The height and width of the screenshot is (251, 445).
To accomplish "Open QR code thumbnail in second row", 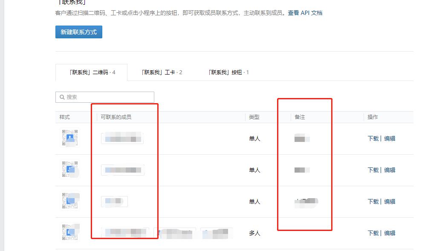I will (x=70, y=169).
